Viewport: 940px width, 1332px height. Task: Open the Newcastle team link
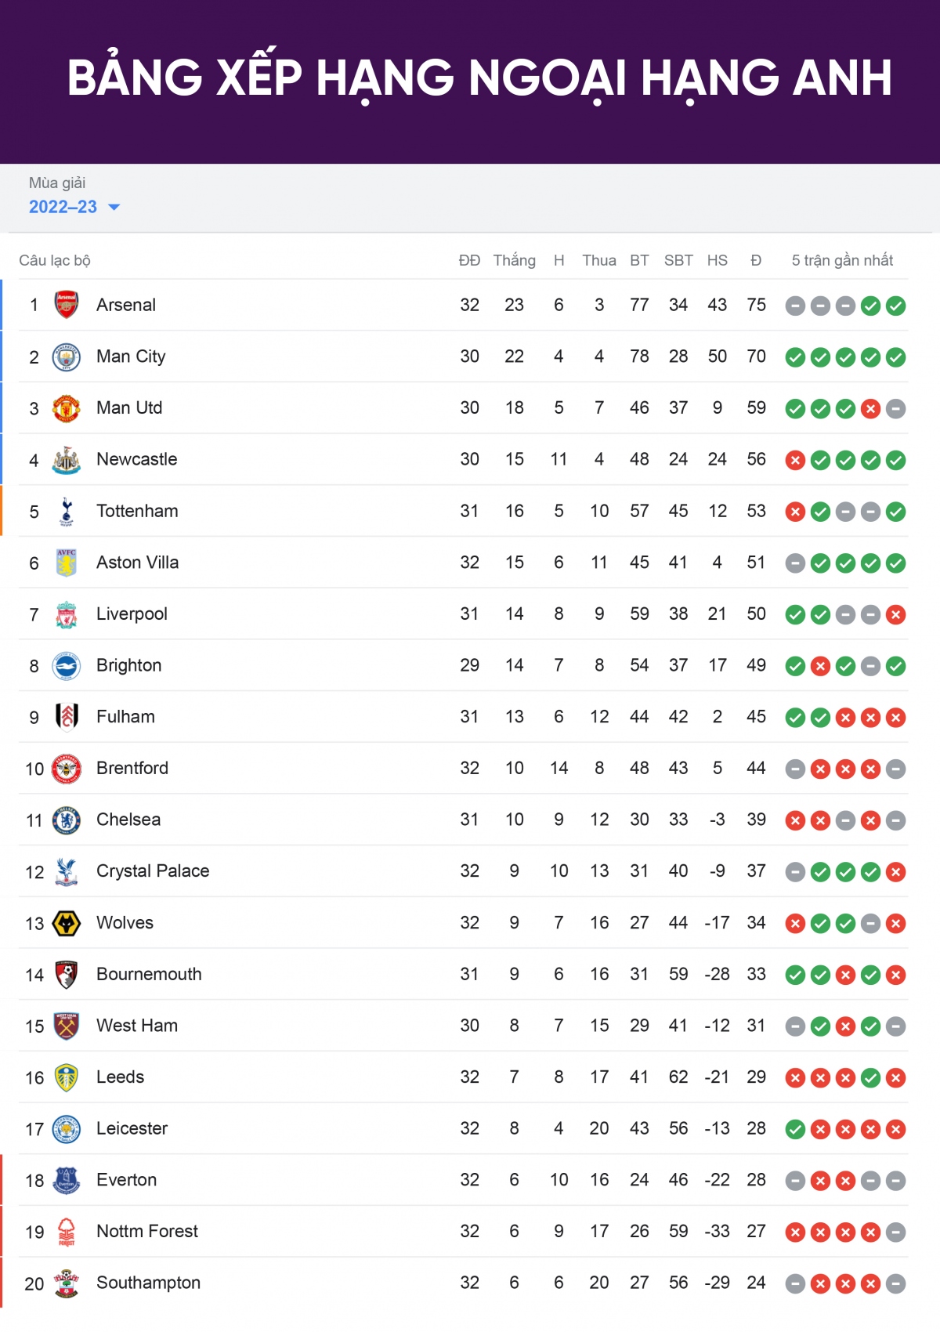click(137, 459)
